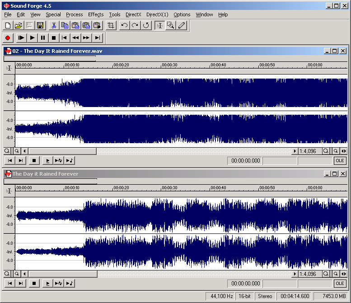Open the Options menu
351x303 pixels.
[182, 14]
